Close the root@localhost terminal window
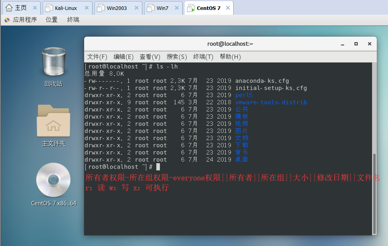The width and height of the screenshot is (388, 246). click(370, 44)
